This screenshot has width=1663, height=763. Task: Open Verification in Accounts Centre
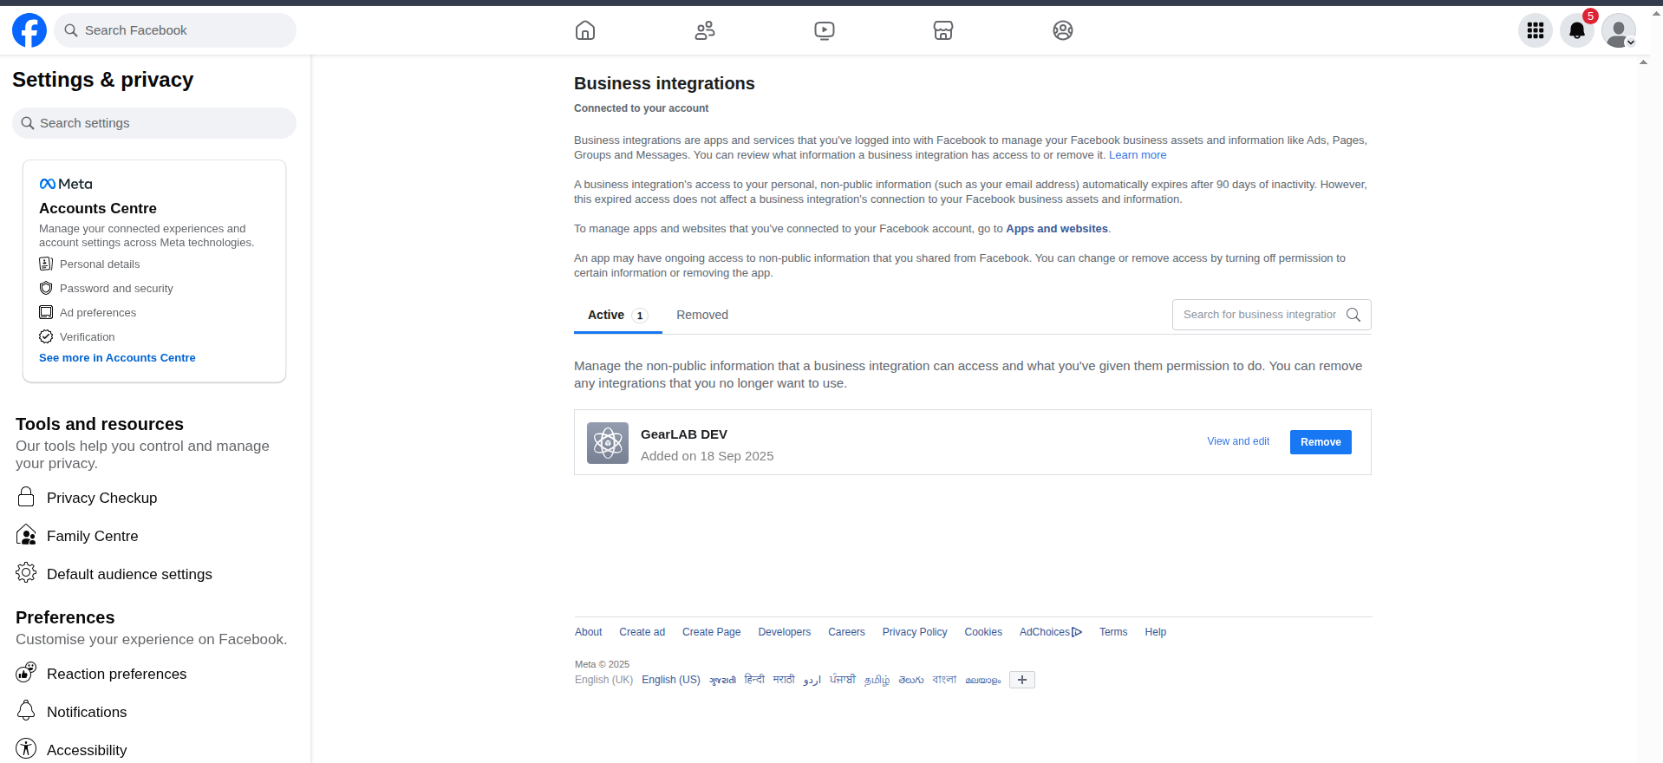pos(87,336)
